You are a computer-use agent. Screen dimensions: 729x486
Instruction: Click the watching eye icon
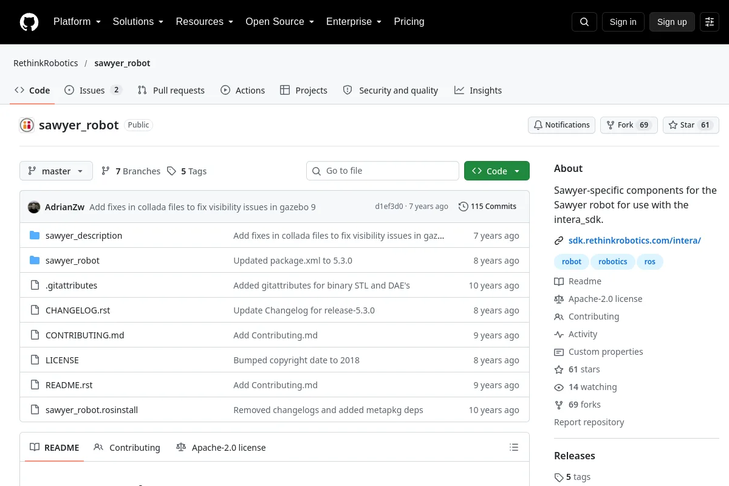tap(559, 387)
